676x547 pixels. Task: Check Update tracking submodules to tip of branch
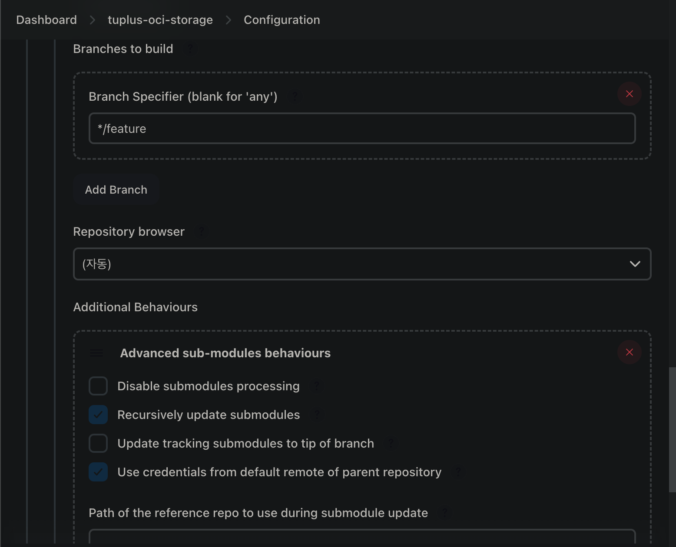(98, 443)
